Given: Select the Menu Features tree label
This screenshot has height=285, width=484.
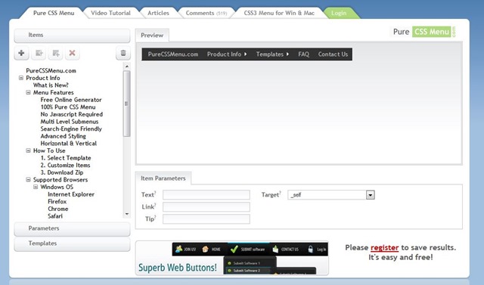Looking at the screenshot, I should [54, 92].
